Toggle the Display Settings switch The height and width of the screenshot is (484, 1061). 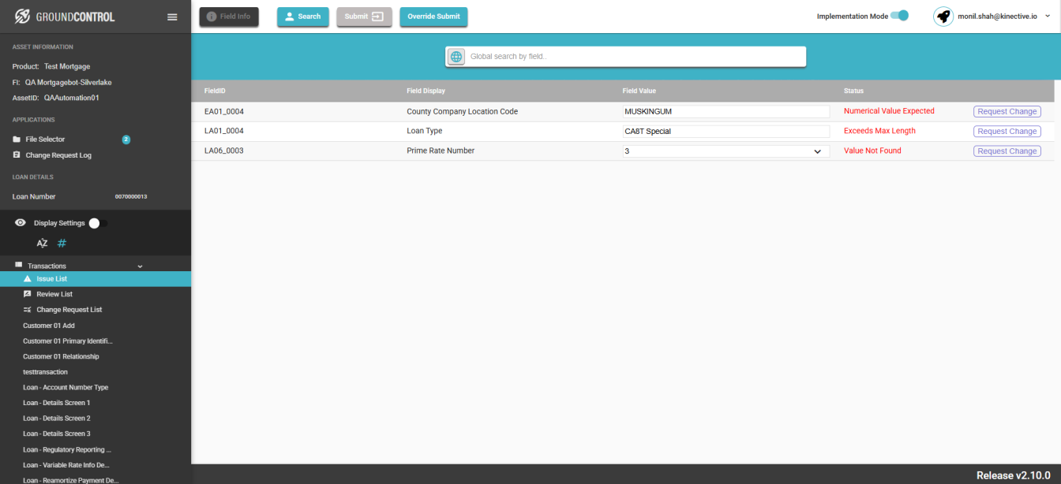tap(98, 223)
